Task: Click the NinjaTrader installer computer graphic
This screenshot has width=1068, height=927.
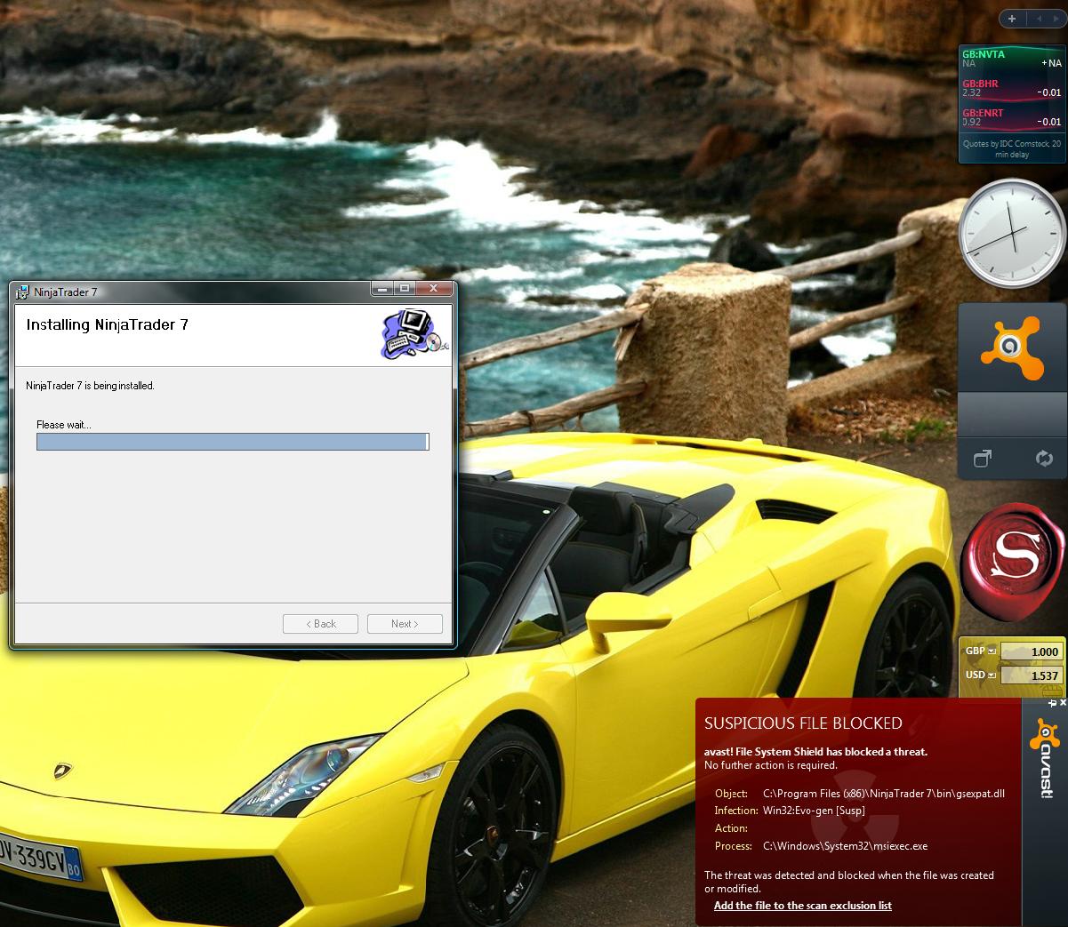Action: pos(415,334)
